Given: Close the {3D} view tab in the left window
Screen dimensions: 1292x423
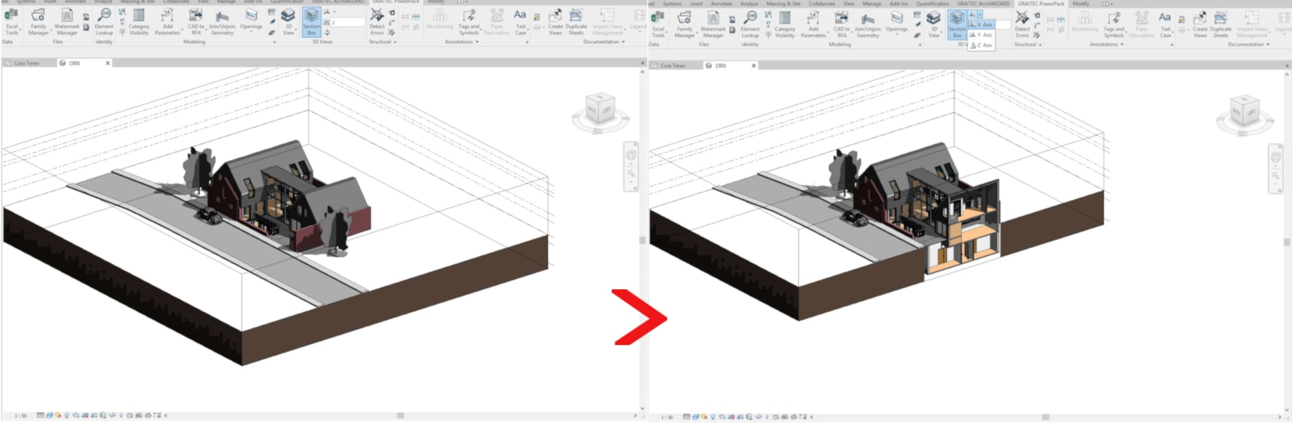Looking at the screenshot, I should click(108, 63).
